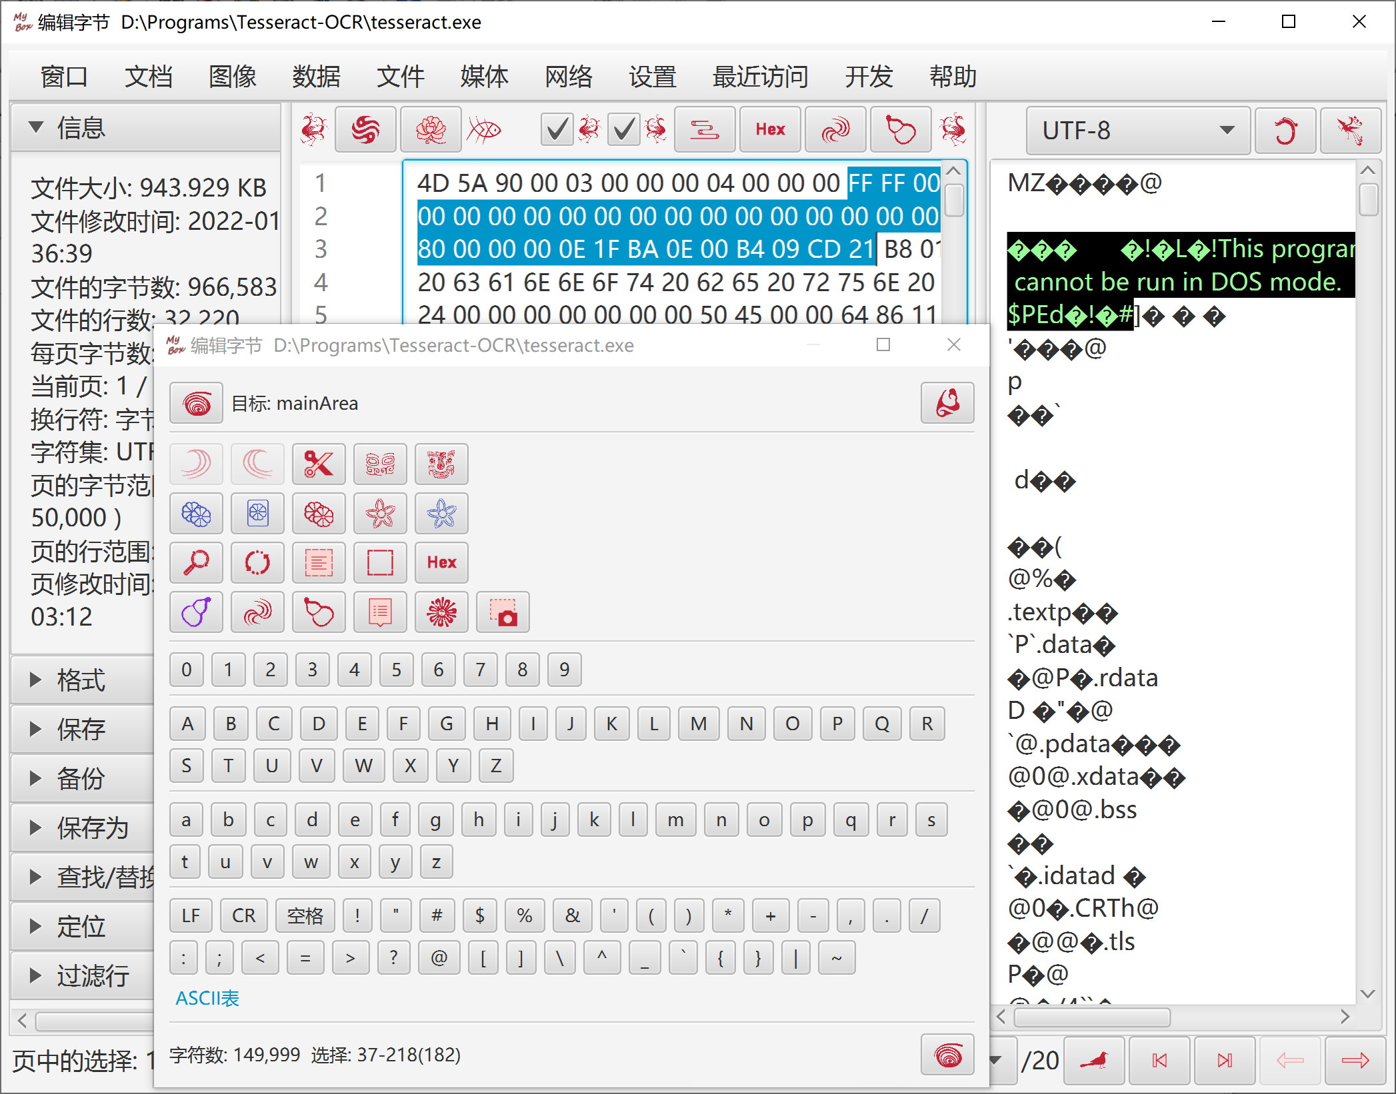The width and height of the screenshot is (1396, 1094).
Task: Open the 最近访问 menu
Action: pyautogui.click(x=760, y=77)
